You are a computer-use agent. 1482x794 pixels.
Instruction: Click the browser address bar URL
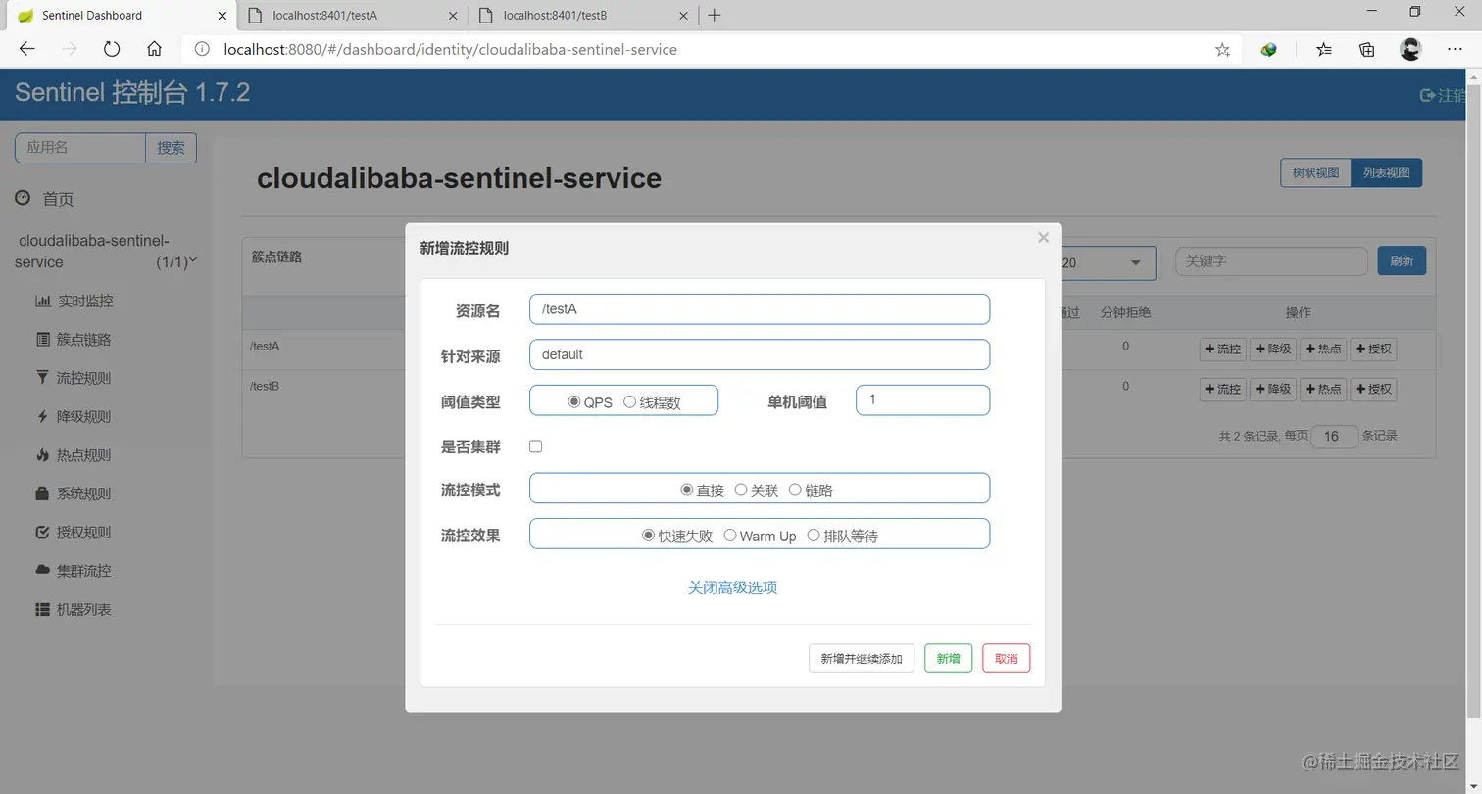451,49
